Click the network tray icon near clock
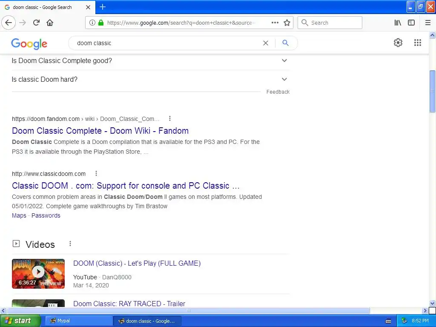This screenshot has height=327, width=436. (404, 321)
